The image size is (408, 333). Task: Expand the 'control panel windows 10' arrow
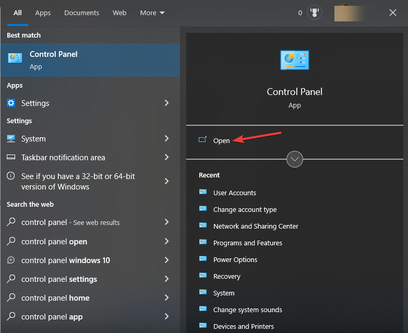coord(167,260)
